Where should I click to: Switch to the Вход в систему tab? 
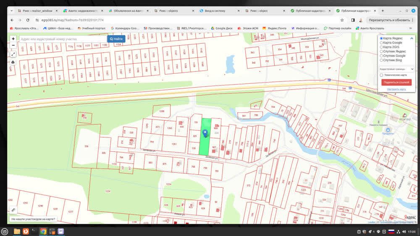point(215,10)
